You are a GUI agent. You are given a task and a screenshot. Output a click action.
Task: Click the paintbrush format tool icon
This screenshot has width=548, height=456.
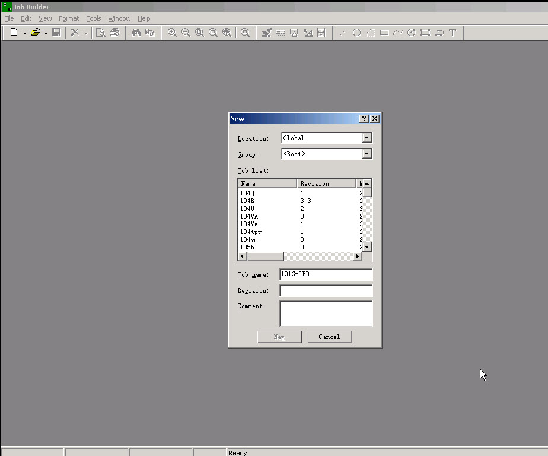[x=267, y=32]
